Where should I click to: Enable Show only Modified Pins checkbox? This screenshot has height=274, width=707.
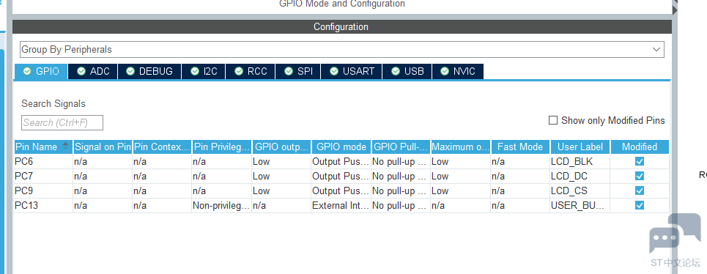point(553,120)
